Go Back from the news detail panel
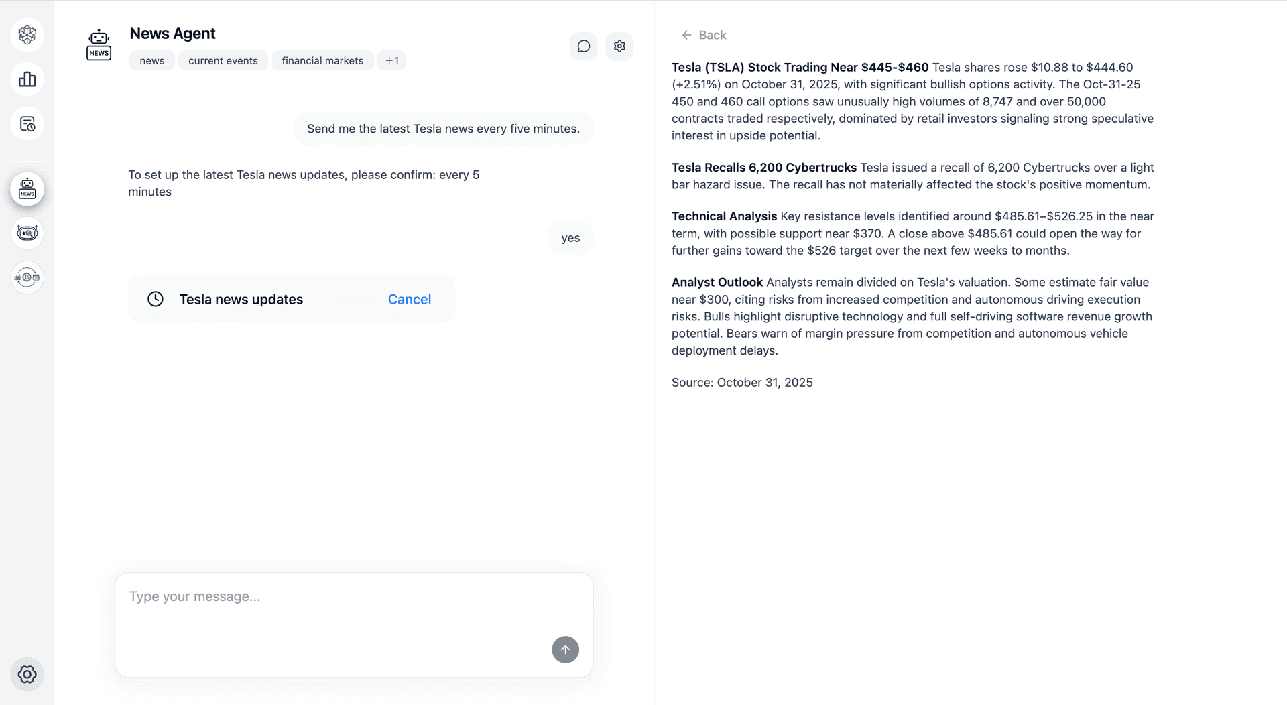The height and width of the screenshot is (705, 1287). point(704,35)
